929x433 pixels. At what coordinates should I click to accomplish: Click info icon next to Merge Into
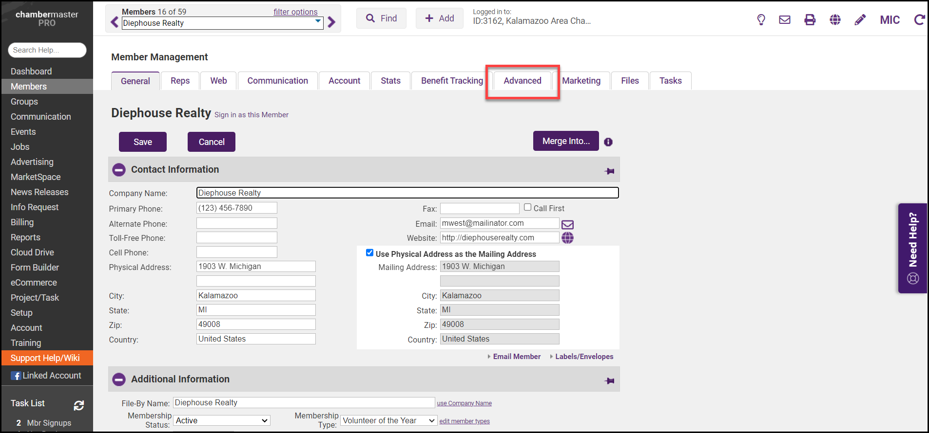coord(608,142)
